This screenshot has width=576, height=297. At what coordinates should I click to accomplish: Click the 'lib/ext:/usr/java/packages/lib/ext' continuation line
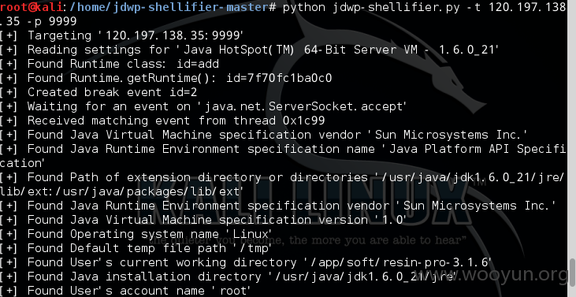point(122,191)
